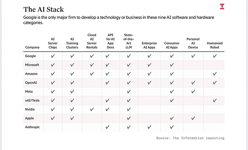
Task: Click the Nvidia row label
Action: [x=30, y=109]
